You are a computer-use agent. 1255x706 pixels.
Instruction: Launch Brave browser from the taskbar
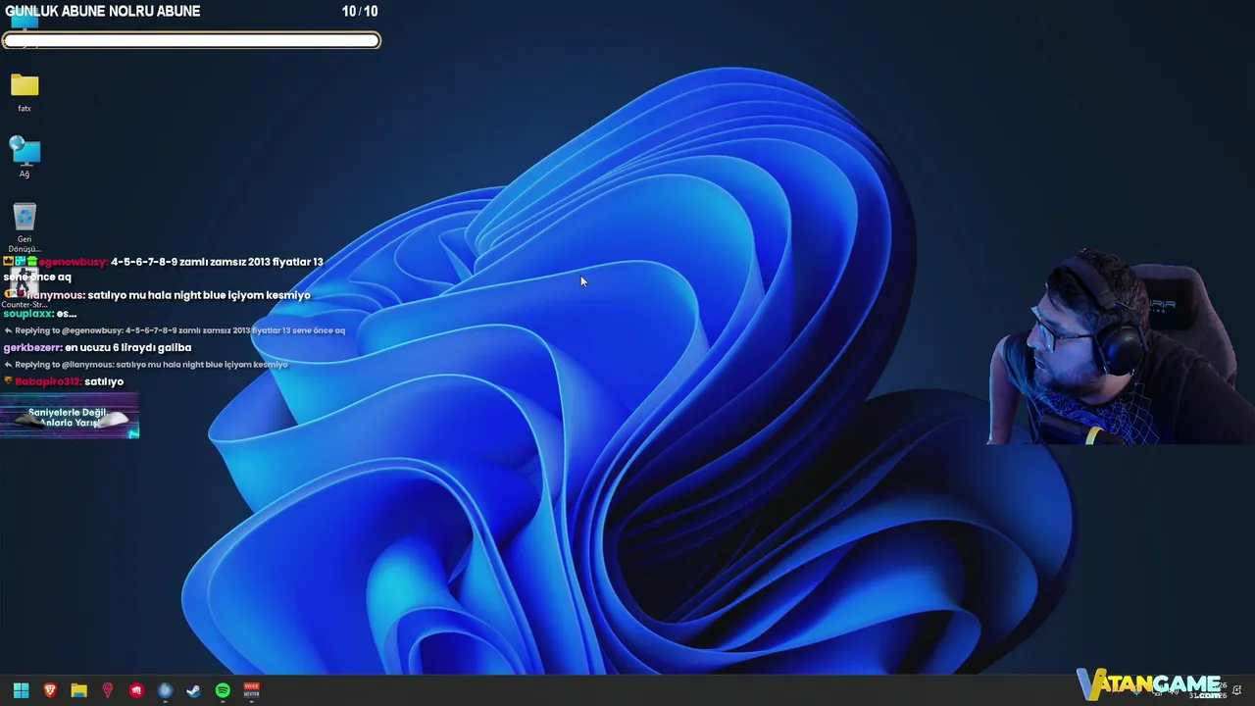[x=50, y=690]
